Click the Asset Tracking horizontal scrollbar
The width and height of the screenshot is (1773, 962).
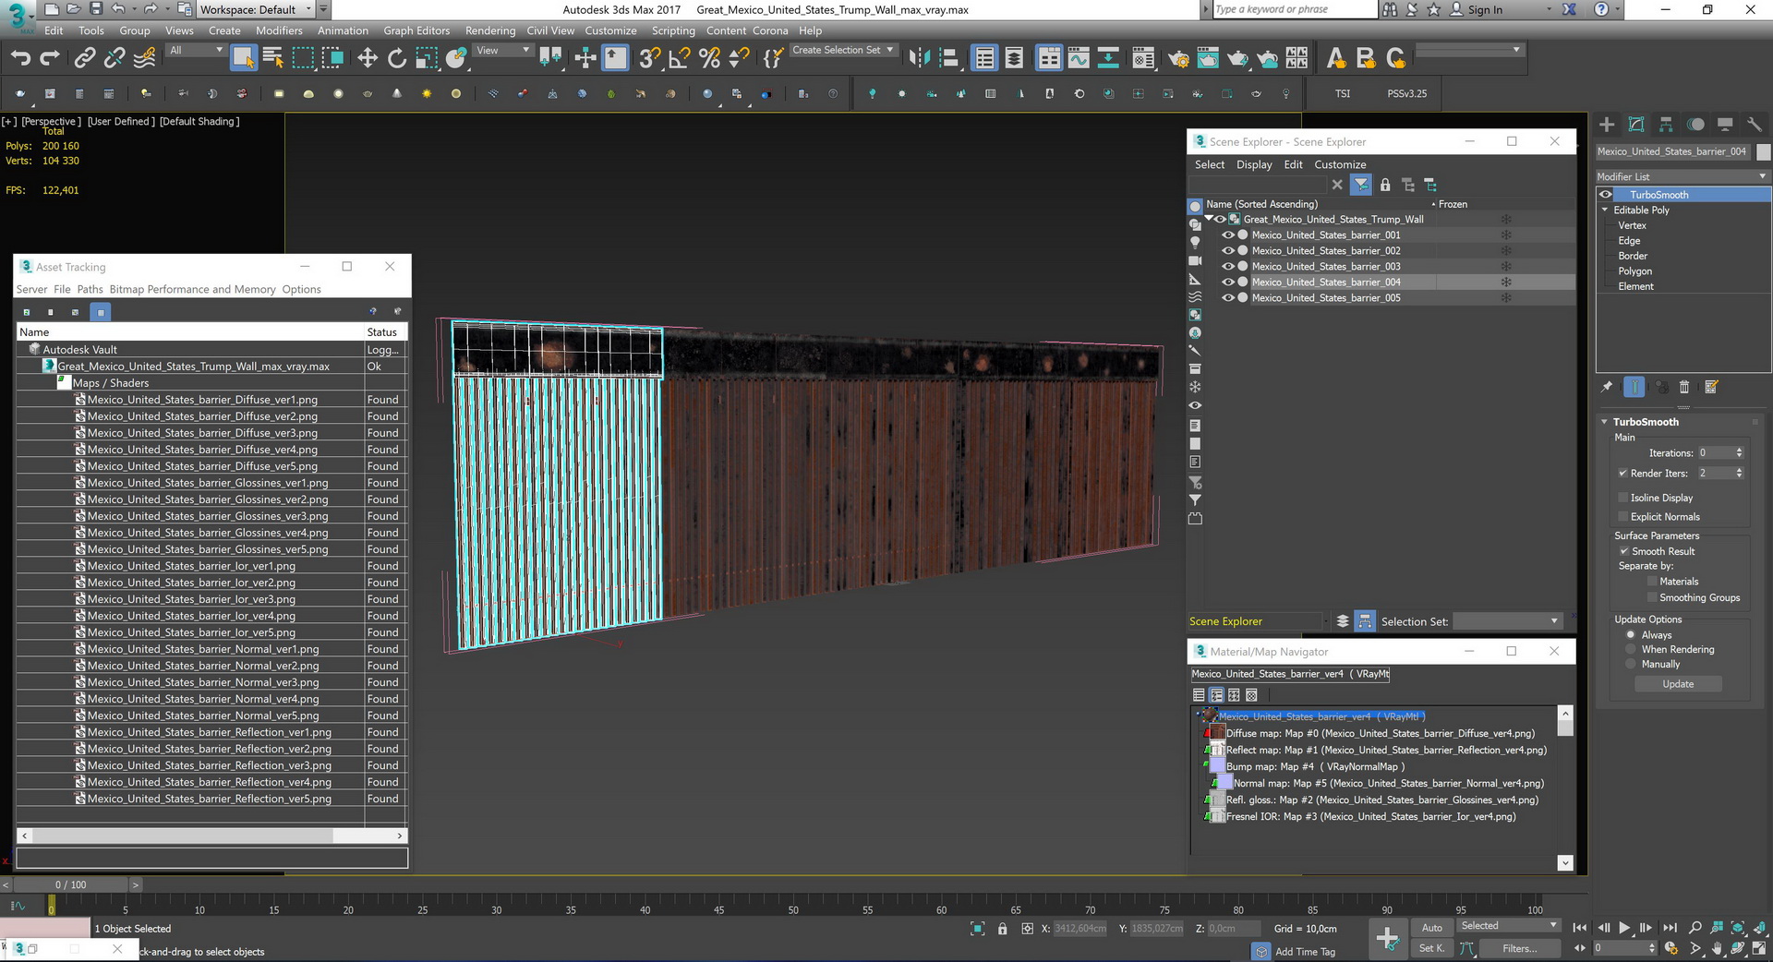tap(182, 836)
